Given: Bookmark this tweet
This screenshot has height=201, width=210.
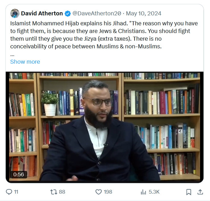Looking at the screenshot, I should pos(189,192).
